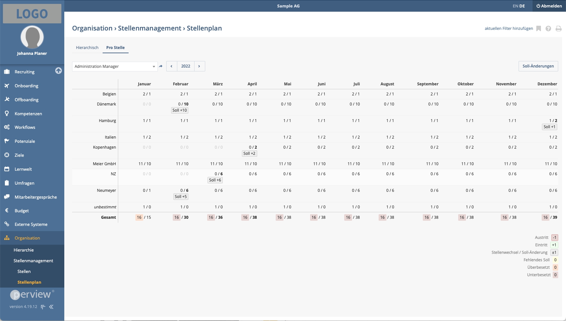This screenshot has width=566, height=321.
Task: Click the Onboarding airplane icon
Action: tap(7, 86)
